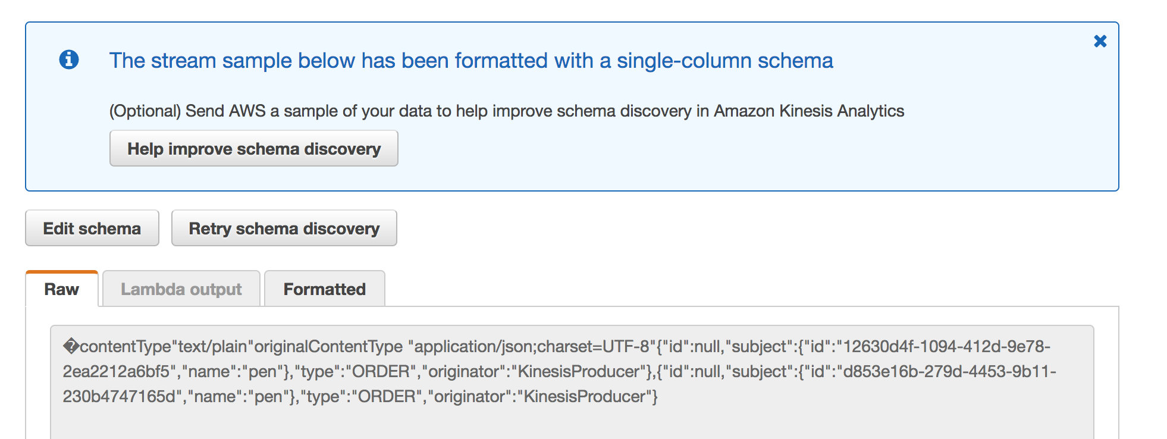Click the 12630d4f-1094-412d-9e78 id text
This screenshot has height=439, width=1167.
click(946, 346)
